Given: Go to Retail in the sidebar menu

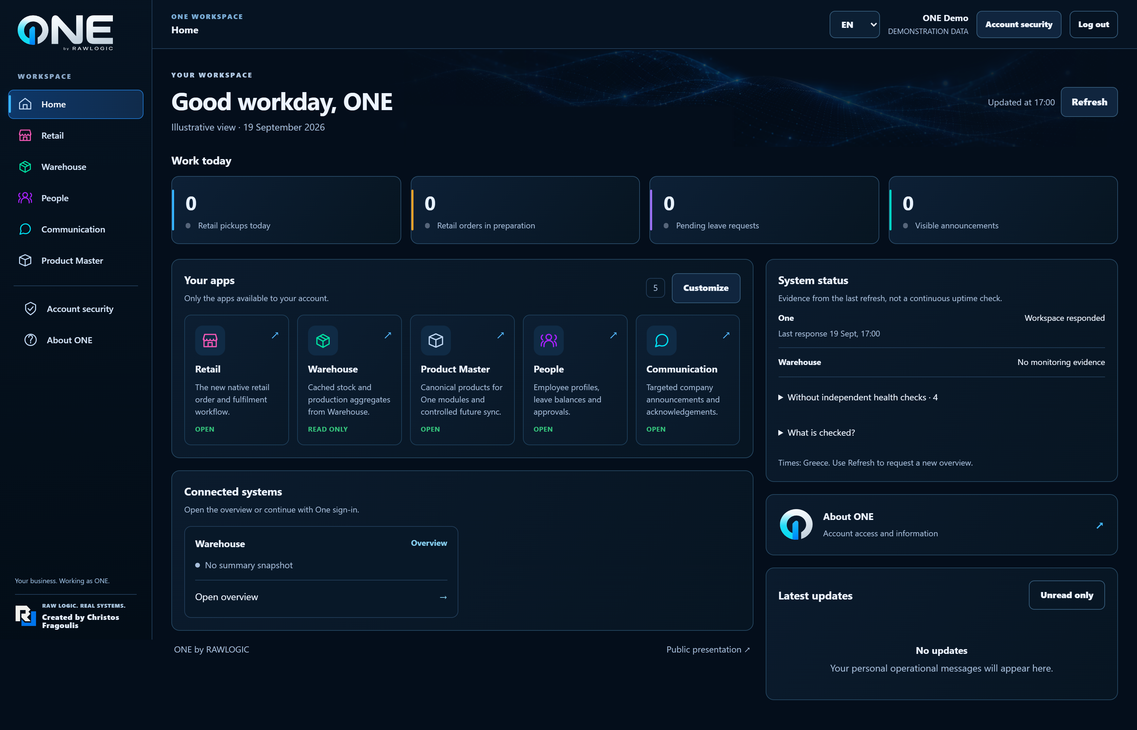Looking at the screenshot, I should pyautogui.click(x=76, y=136).
